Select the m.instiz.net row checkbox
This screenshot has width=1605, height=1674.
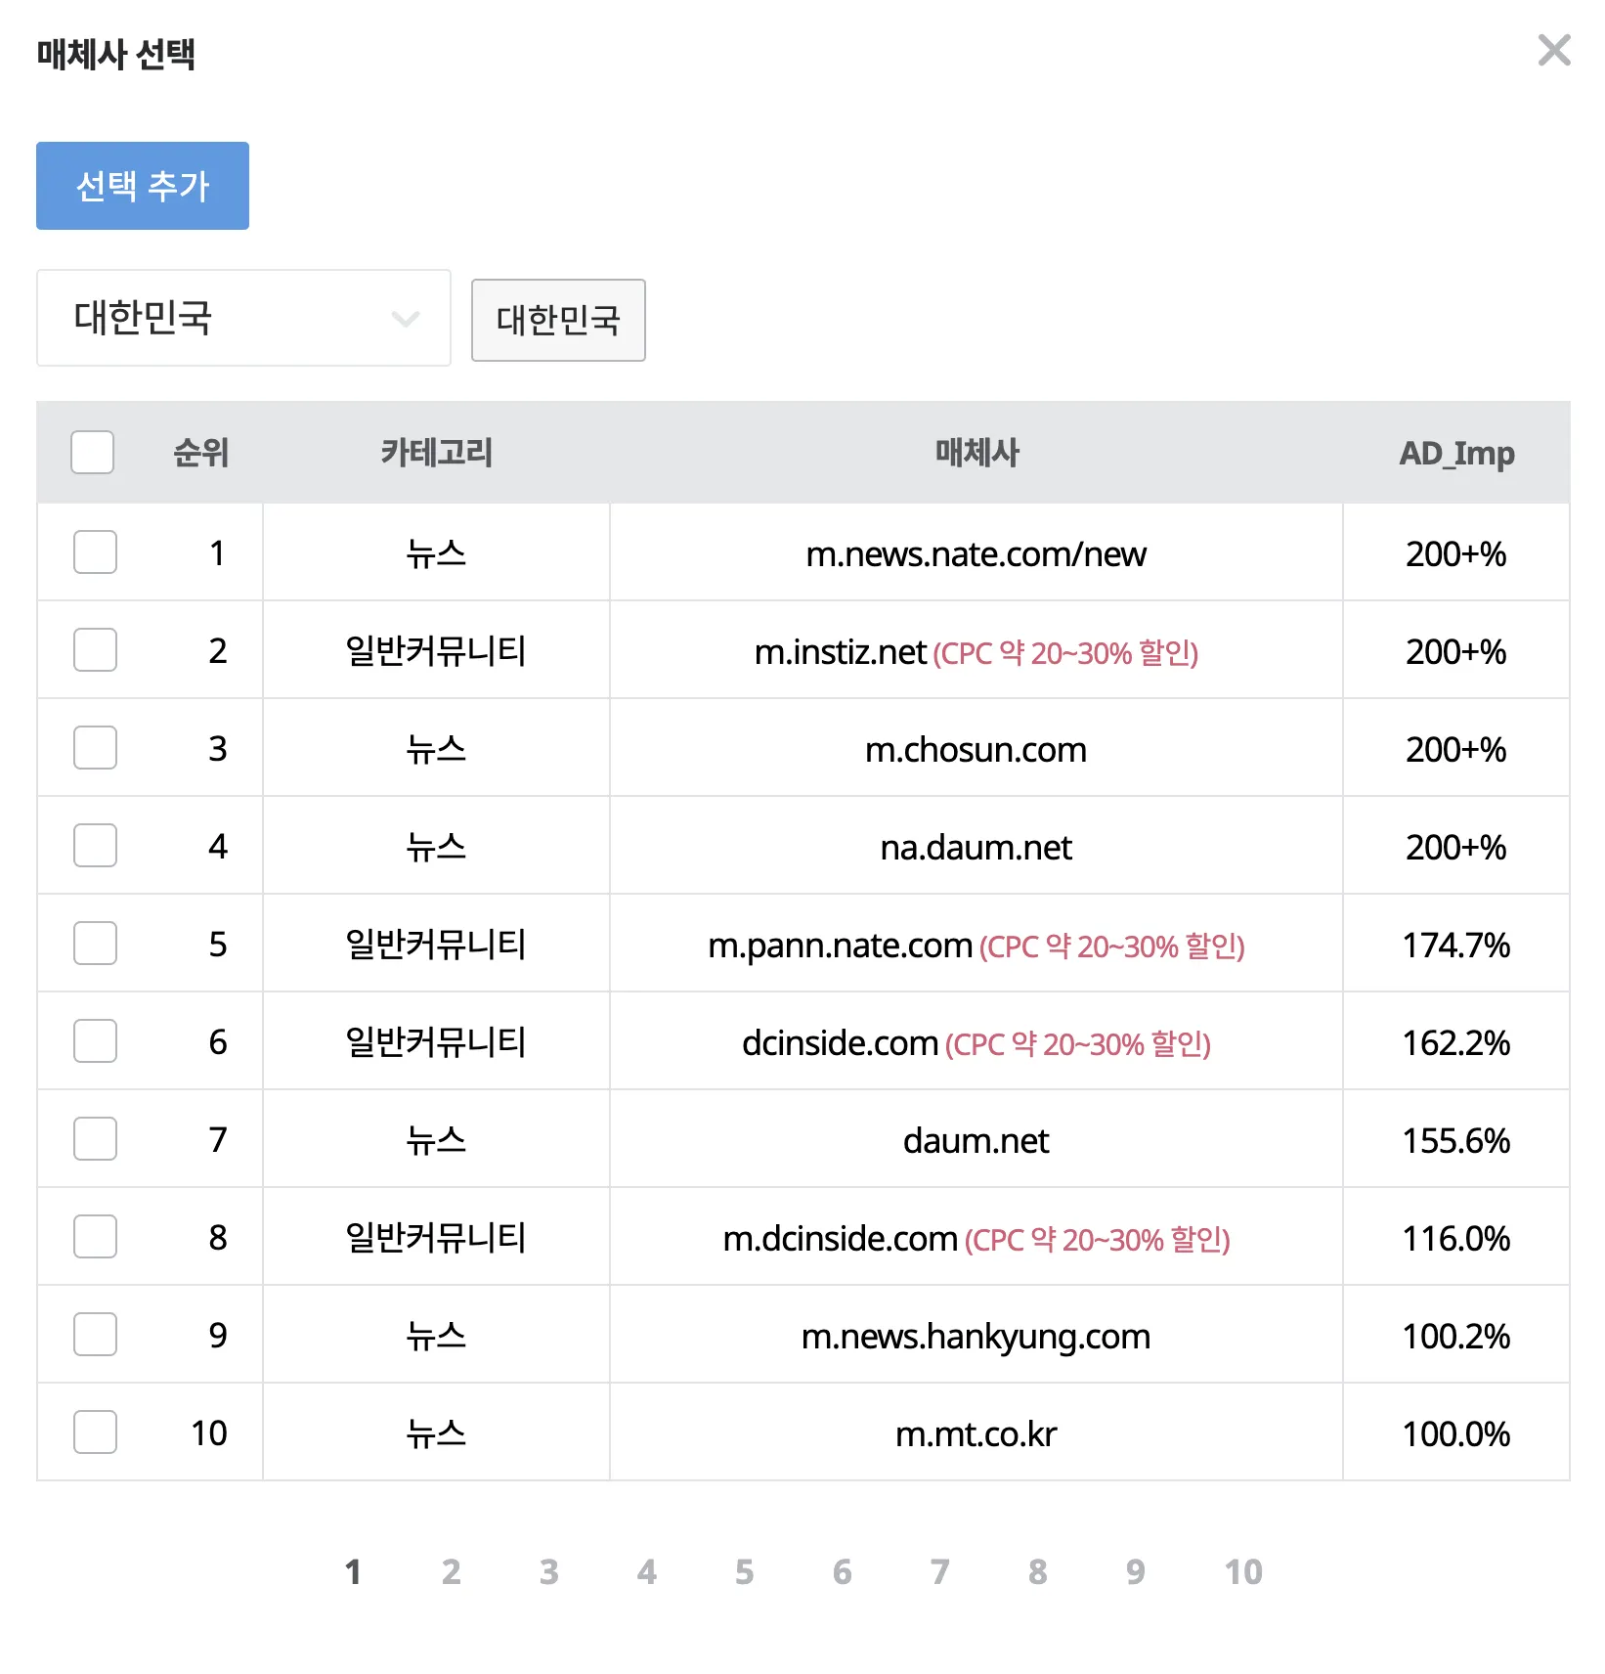pyautogui.click(x=95, y=650)
